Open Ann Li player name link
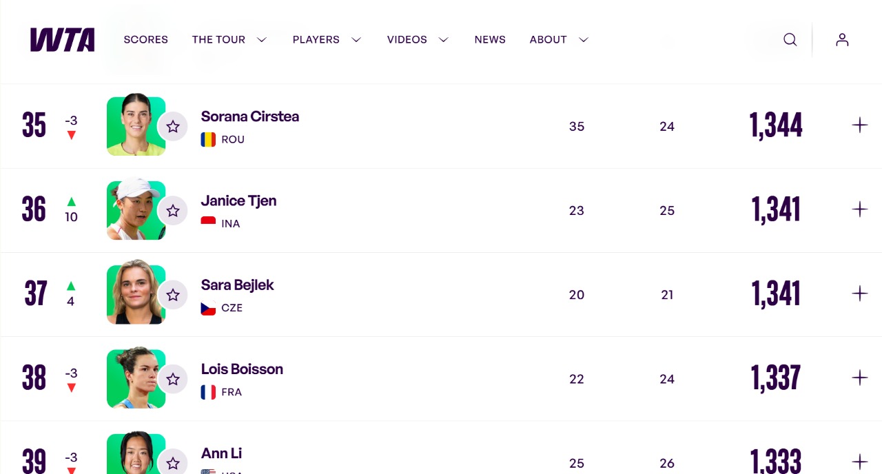The width and height of the screenshot is (882, 474). click(221, 453)
